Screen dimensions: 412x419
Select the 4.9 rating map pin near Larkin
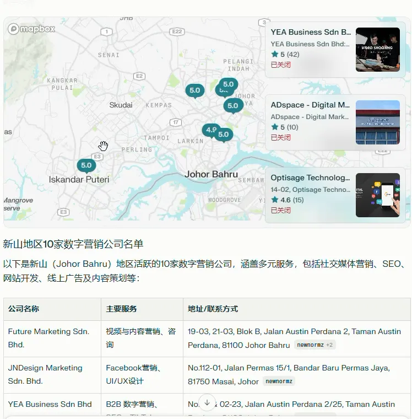click(210, 130)
